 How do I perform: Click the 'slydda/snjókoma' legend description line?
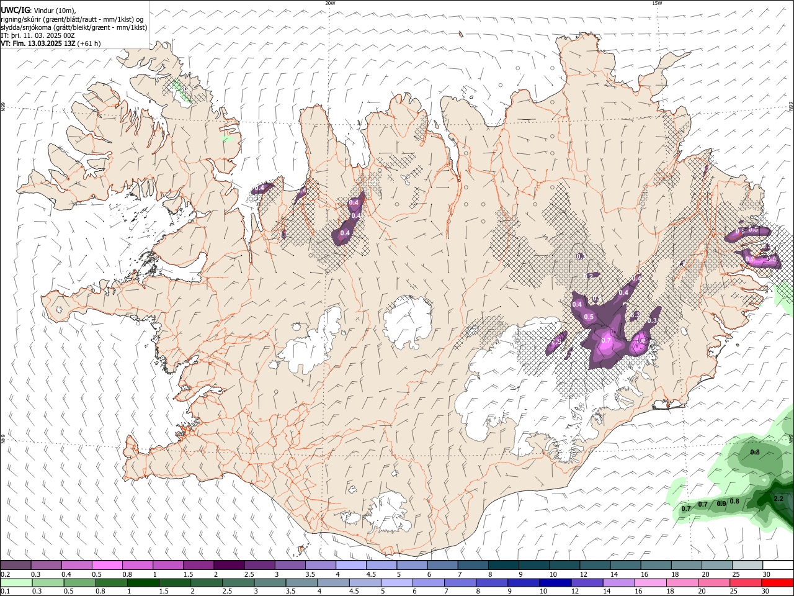(x=74, y=27)
